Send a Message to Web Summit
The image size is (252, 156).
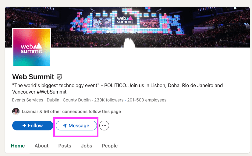click(76, 126)
